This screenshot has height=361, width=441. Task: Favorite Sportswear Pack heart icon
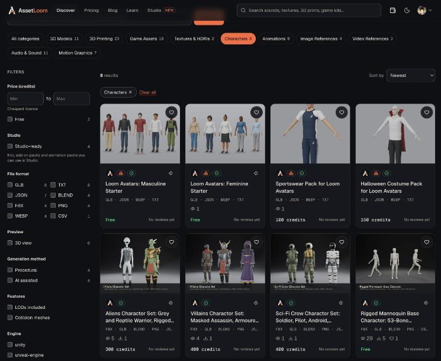point(342,112)
